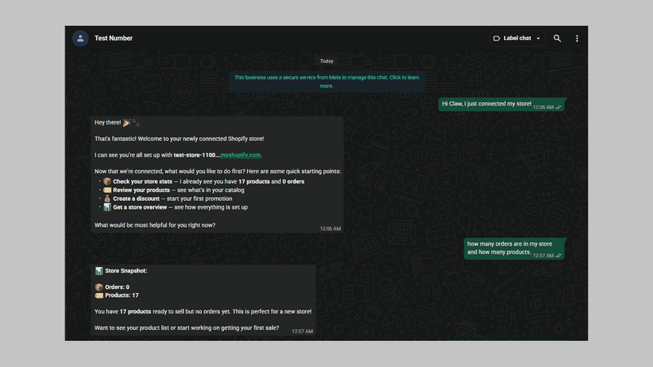Click the Label chat tag icon

click(496, 39)
